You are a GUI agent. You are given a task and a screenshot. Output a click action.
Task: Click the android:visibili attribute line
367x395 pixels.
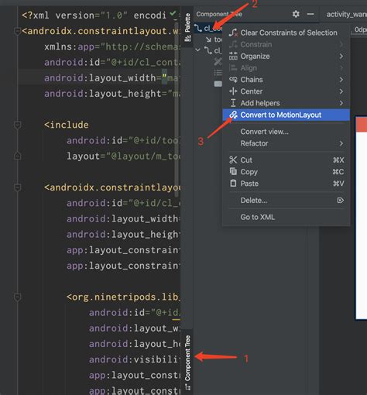[x=135, y=359]
